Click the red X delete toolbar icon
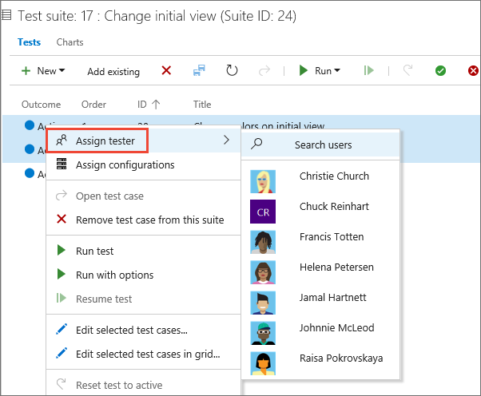This screenshot has height=396, width=481. (166, 70)
